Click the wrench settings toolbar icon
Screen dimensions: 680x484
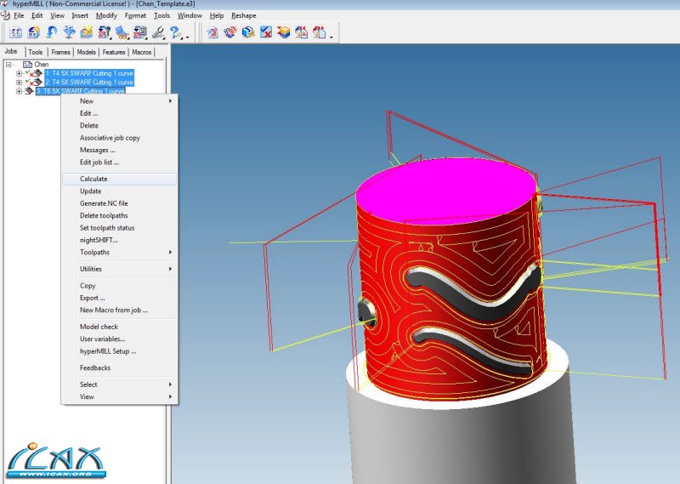click(x=158, y=33)
